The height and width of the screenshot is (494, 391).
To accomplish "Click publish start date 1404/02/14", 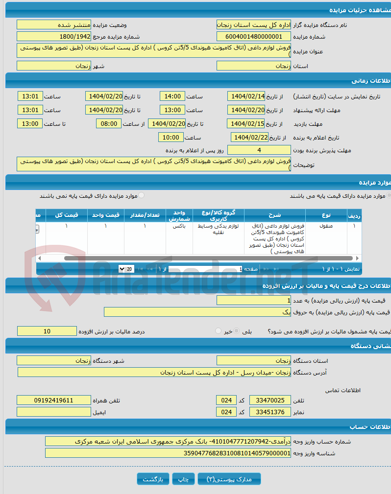I will tap(246, 96).
